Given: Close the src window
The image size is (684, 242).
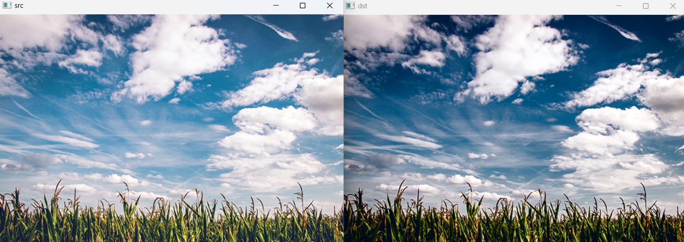Looking at the screenshot, I should coord(329,6).
